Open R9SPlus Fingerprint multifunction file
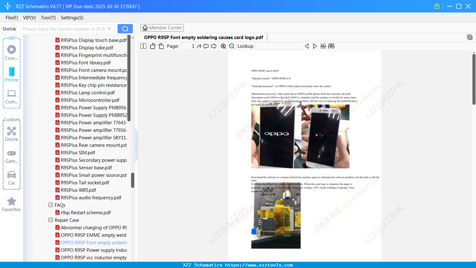This screenshot has width=476, height=268. click(x=94, y=55)
